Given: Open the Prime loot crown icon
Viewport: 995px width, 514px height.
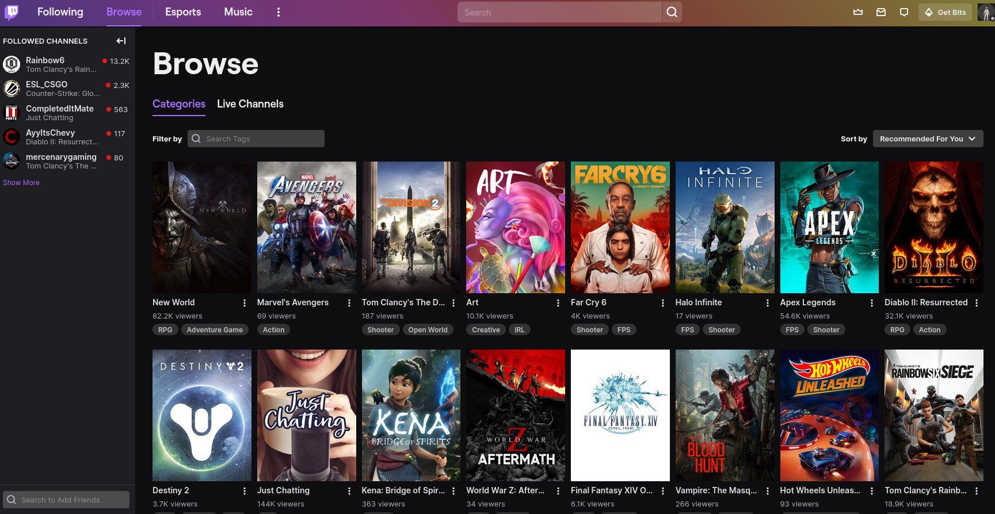Looking at the screenshot, I should 858,12.
